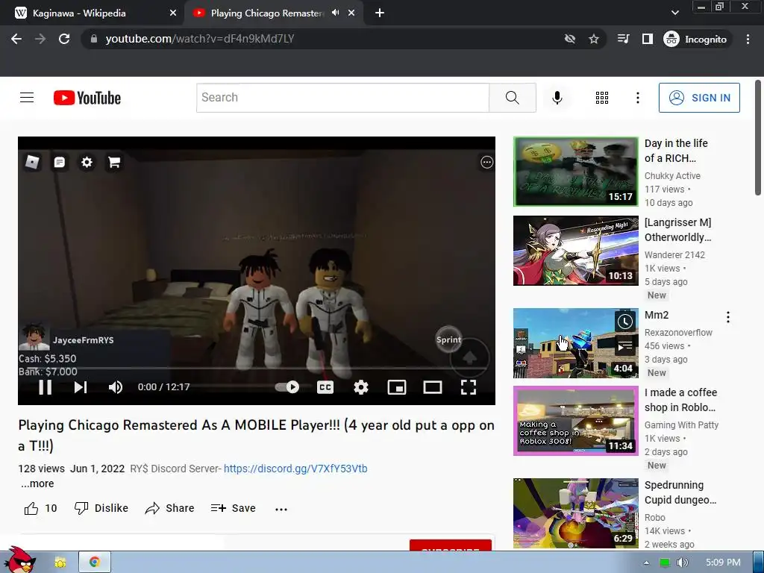The image size is (764, 573).
Task: Open the Spedrunning Cupid dungeon video title
Action: click(680, 492)
